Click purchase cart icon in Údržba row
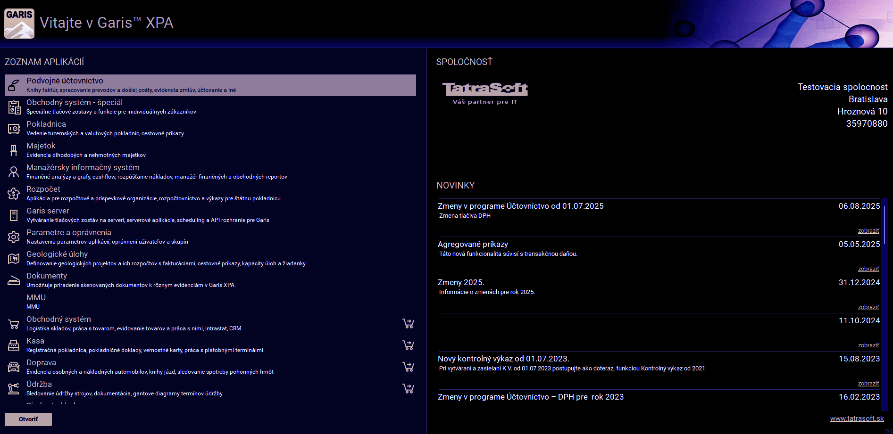Image resolution: width=893 pixels, height=434 pixels. [x=408, y=388]
